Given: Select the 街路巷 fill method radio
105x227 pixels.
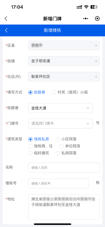Looking at the screenshot, I should click(x=30, y=92).
